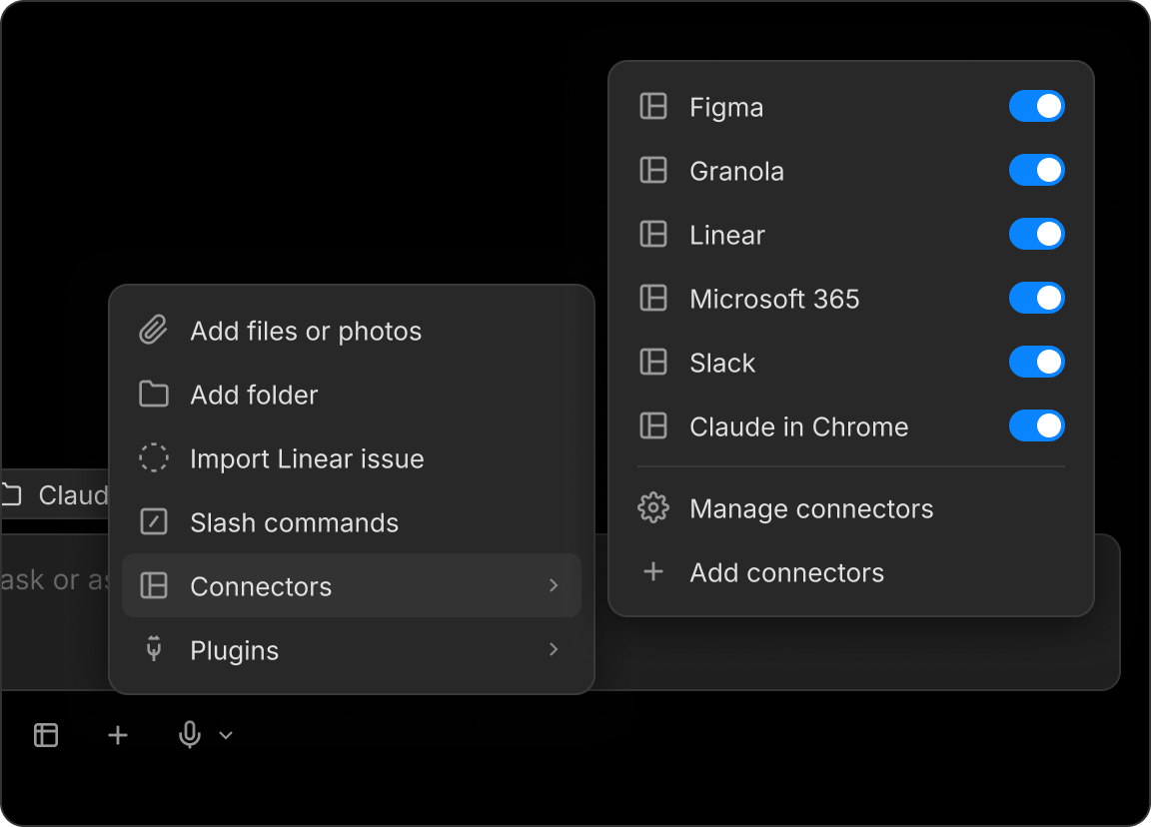This screenshot has height=827, width=1151.
Task: Open the microphone options dropdown
Action: [224, 735]
